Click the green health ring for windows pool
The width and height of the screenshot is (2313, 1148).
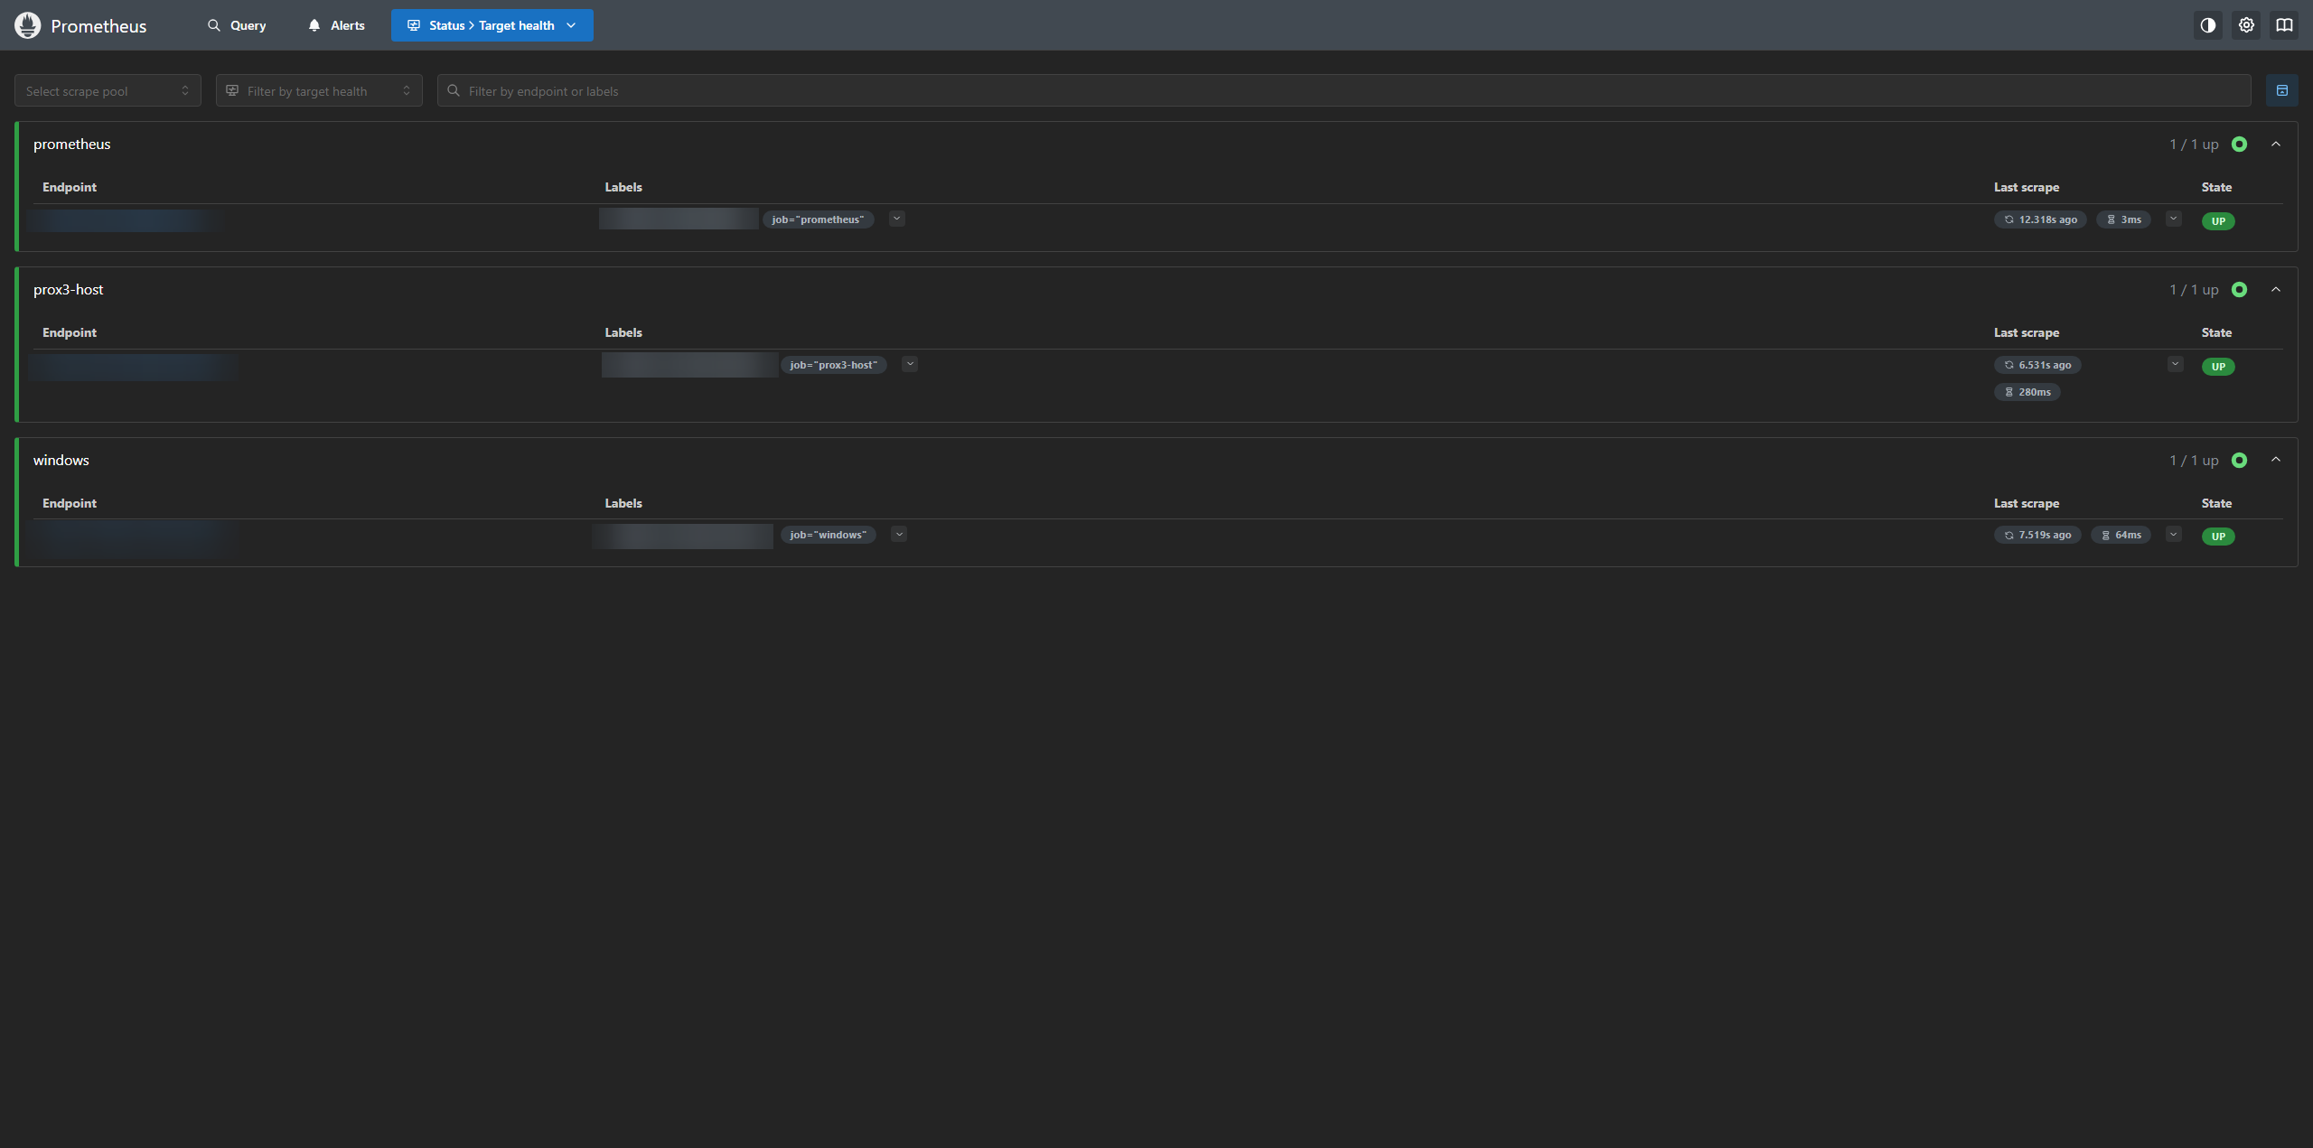[x=2239, y=461]
